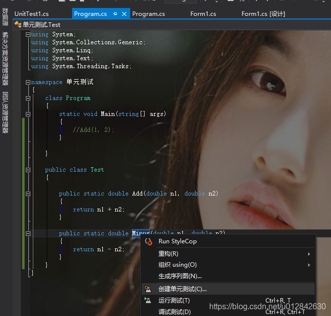Collapse the Minus method block
This screenshot has width=331, height=316.
click(28, 233)
